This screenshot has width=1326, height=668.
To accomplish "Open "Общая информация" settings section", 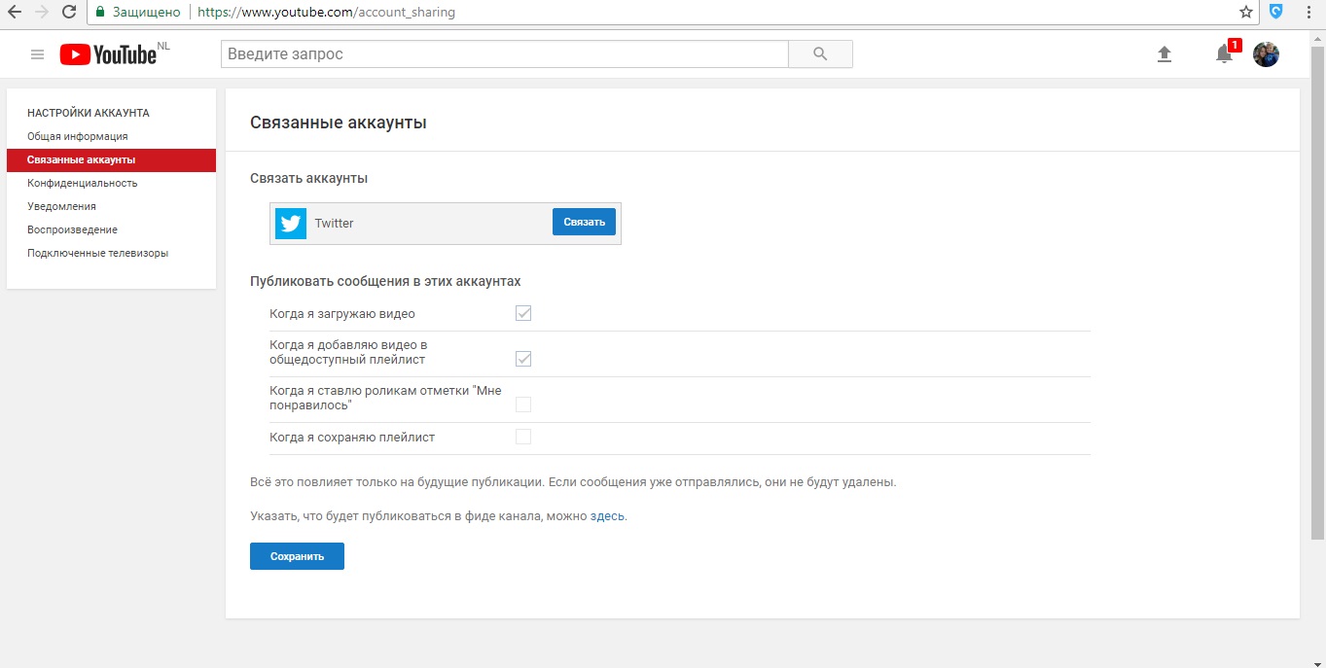I will [x=78, y=136].
